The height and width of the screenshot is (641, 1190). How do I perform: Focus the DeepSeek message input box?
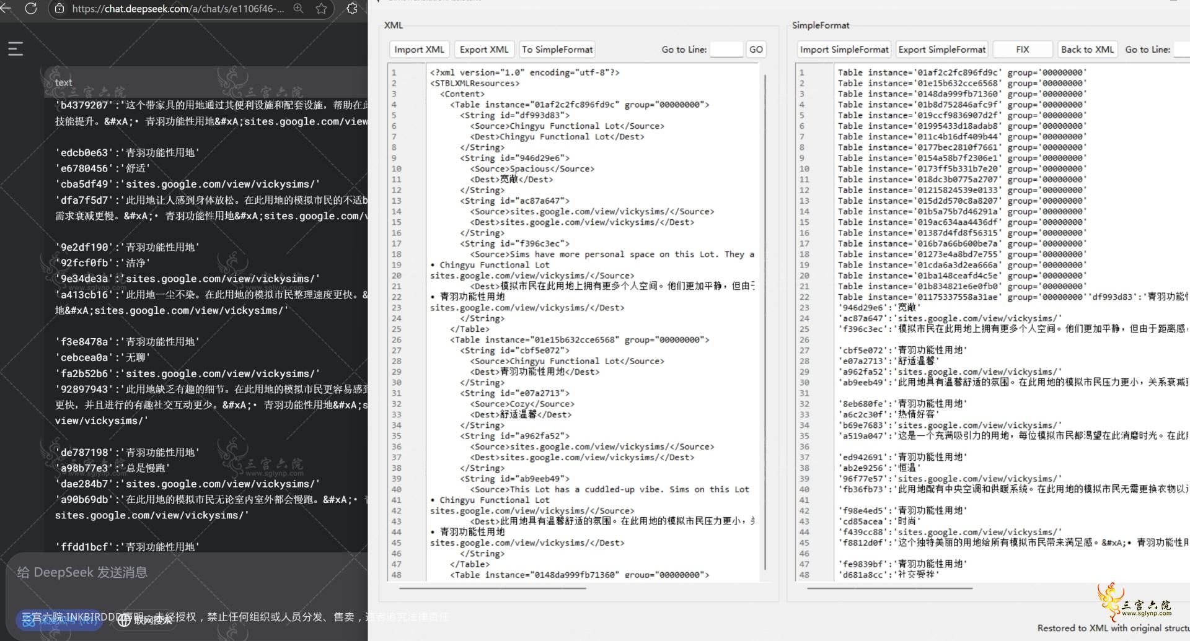[186, 572]
